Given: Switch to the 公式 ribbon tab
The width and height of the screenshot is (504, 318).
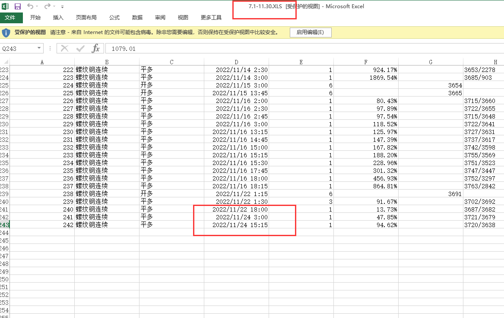Looking at the screenshot, I should tap(114, 18).
